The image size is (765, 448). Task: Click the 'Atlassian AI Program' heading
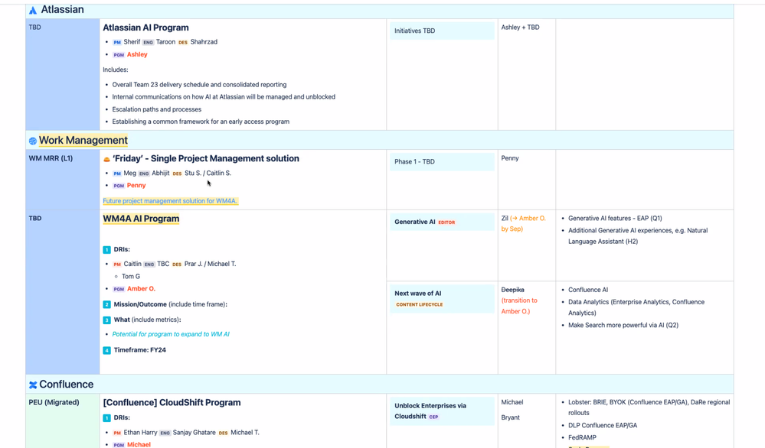click(x=145, y=28)
